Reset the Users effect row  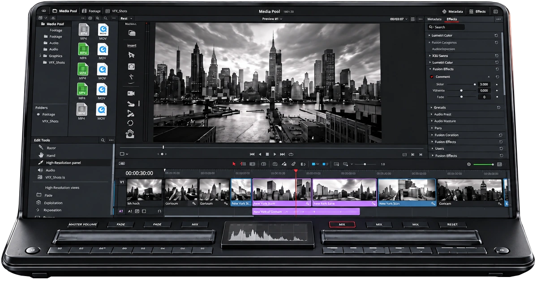click(501, 149)
